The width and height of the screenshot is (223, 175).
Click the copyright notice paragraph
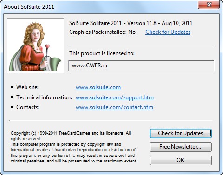coord(74,147)
